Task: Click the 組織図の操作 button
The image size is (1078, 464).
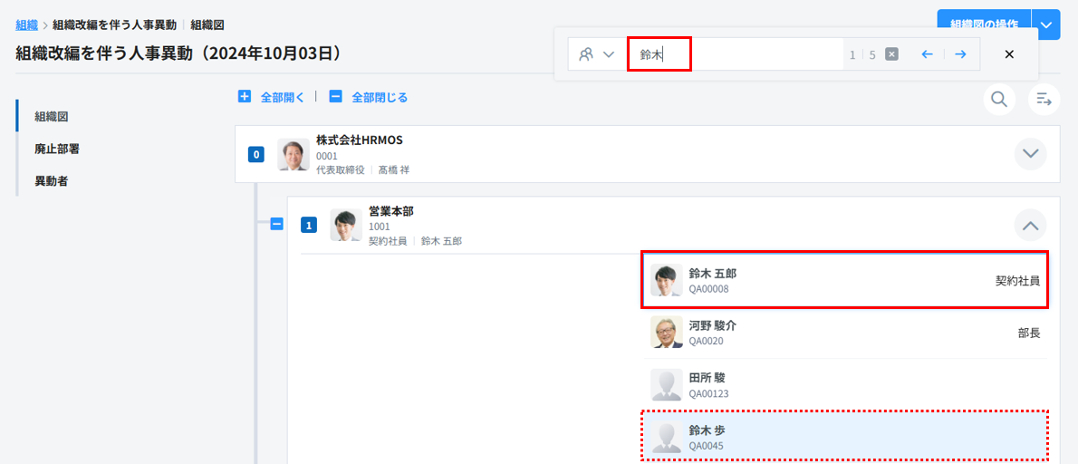Action: [x=984, y=22]
